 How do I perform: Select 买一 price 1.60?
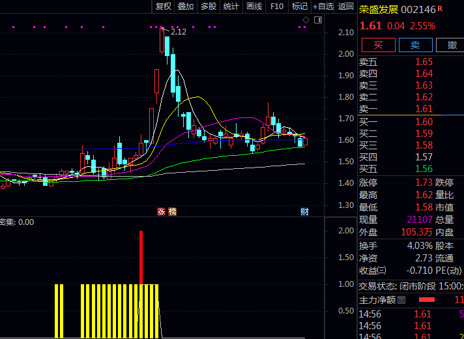[424, 122]
